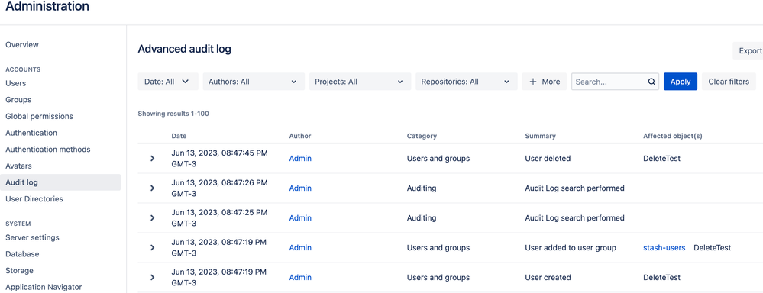Click the 'User deleted' summary text
Screen dimensions: 763x293
(548, 159)
